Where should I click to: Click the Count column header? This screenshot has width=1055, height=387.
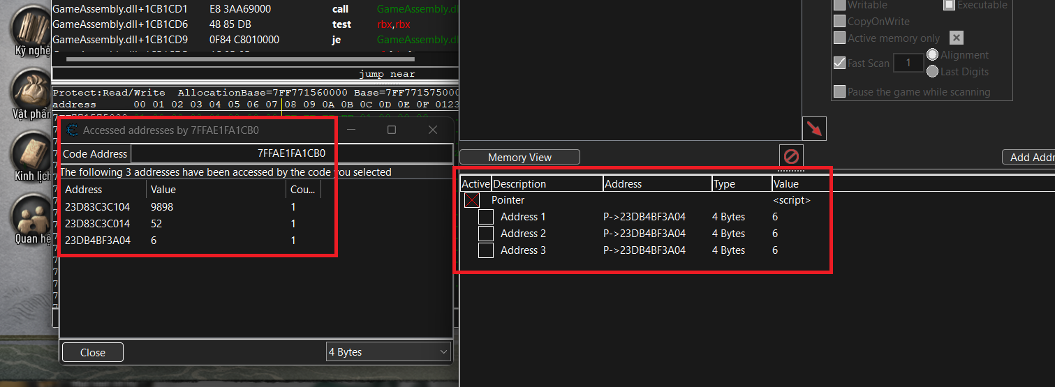pyautogui.click(x=303, y=190)
